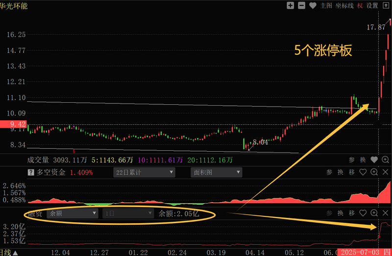Toggle favorite heart in 成交量 panel
This screenshot has width=392, height=256.
(374, 160)
